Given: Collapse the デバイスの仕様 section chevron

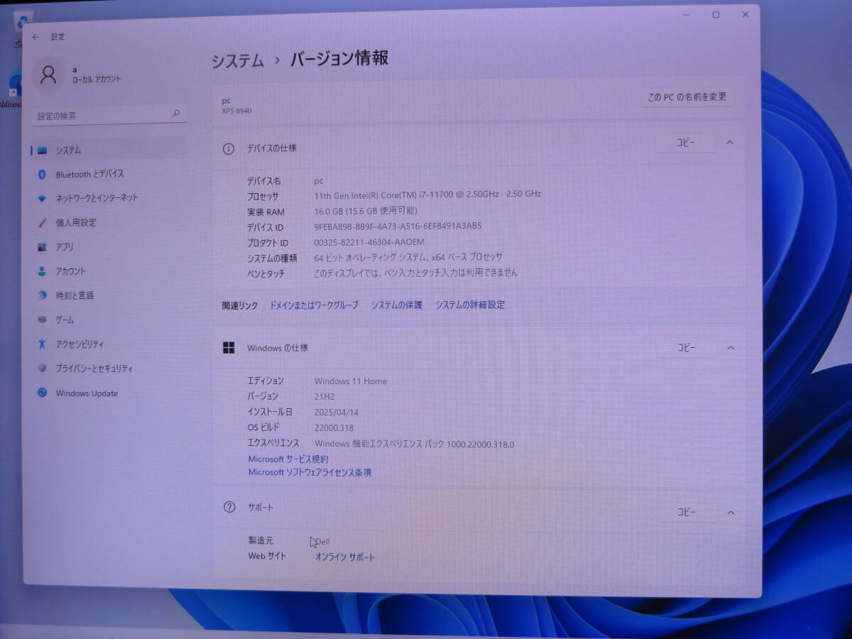Looking at the screenshot, I should (x=729, y=143).
